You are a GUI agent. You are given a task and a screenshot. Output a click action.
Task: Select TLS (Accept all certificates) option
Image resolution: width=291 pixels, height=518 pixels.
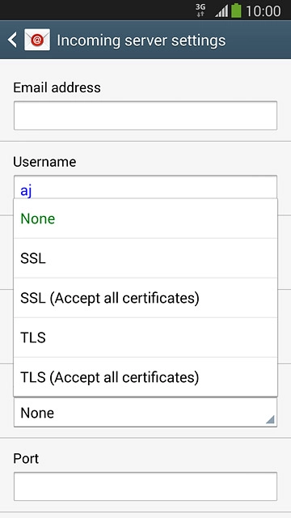tap(145, 377)
